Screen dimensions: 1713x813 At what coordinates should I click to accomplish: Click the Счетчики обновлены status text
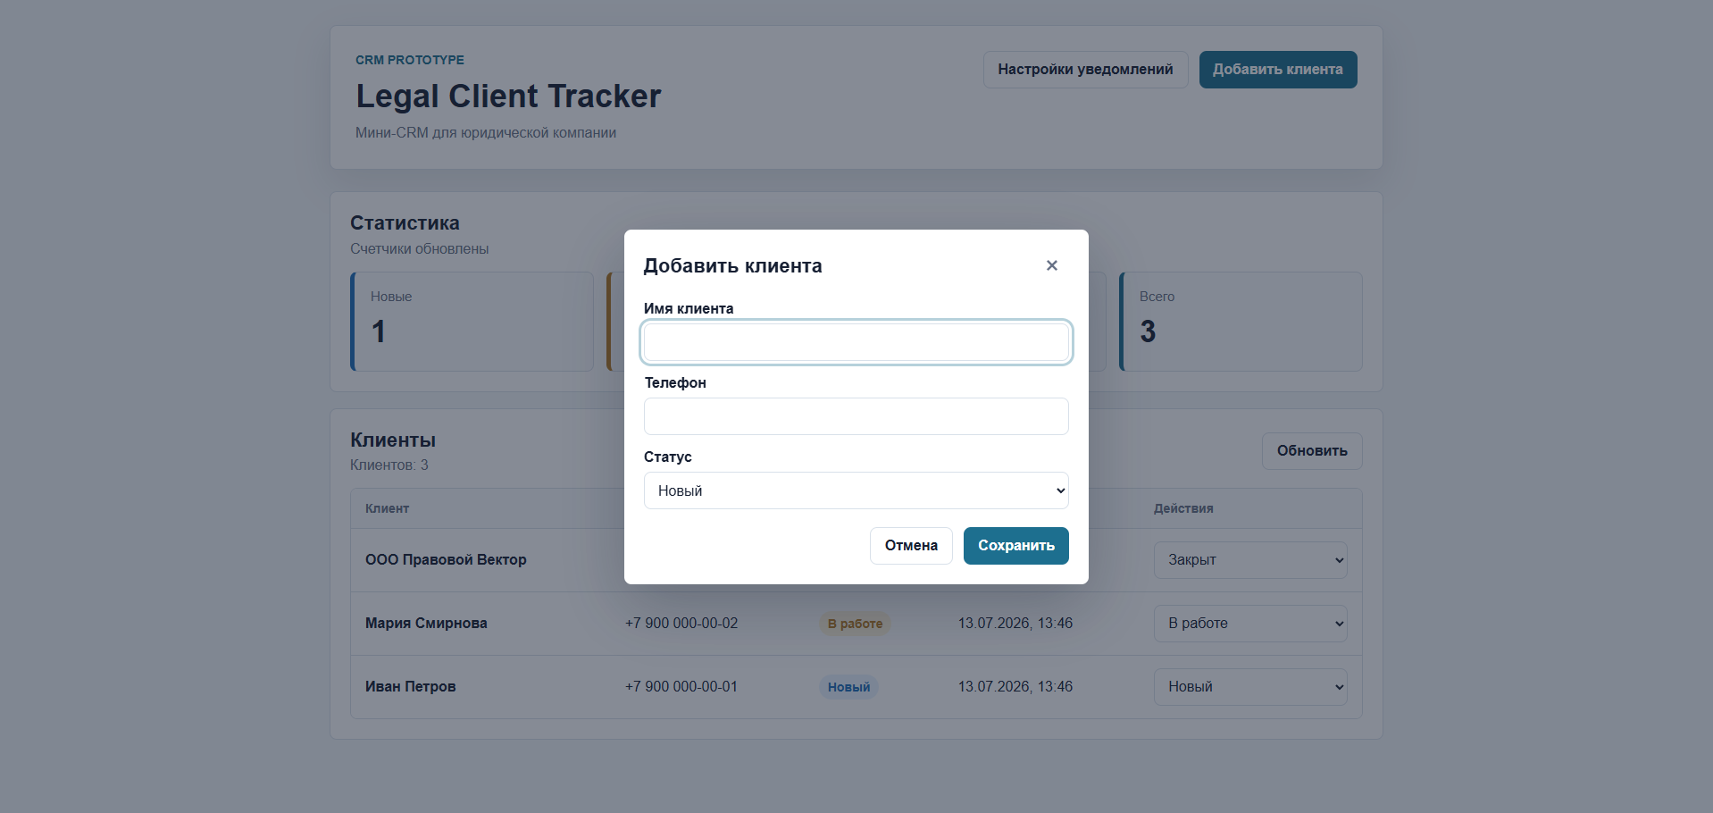(x=419, y=249)
